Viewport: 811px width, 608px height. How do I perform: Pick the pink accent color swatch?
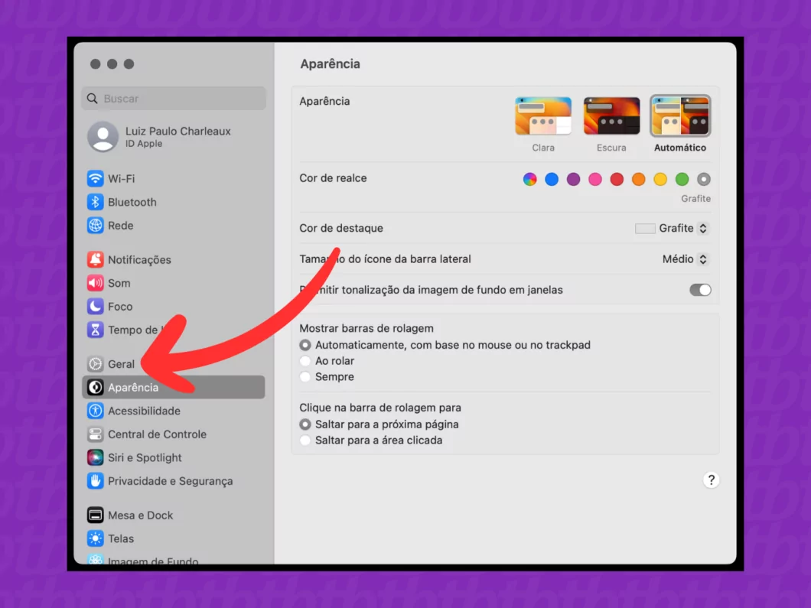coord(595,180)
